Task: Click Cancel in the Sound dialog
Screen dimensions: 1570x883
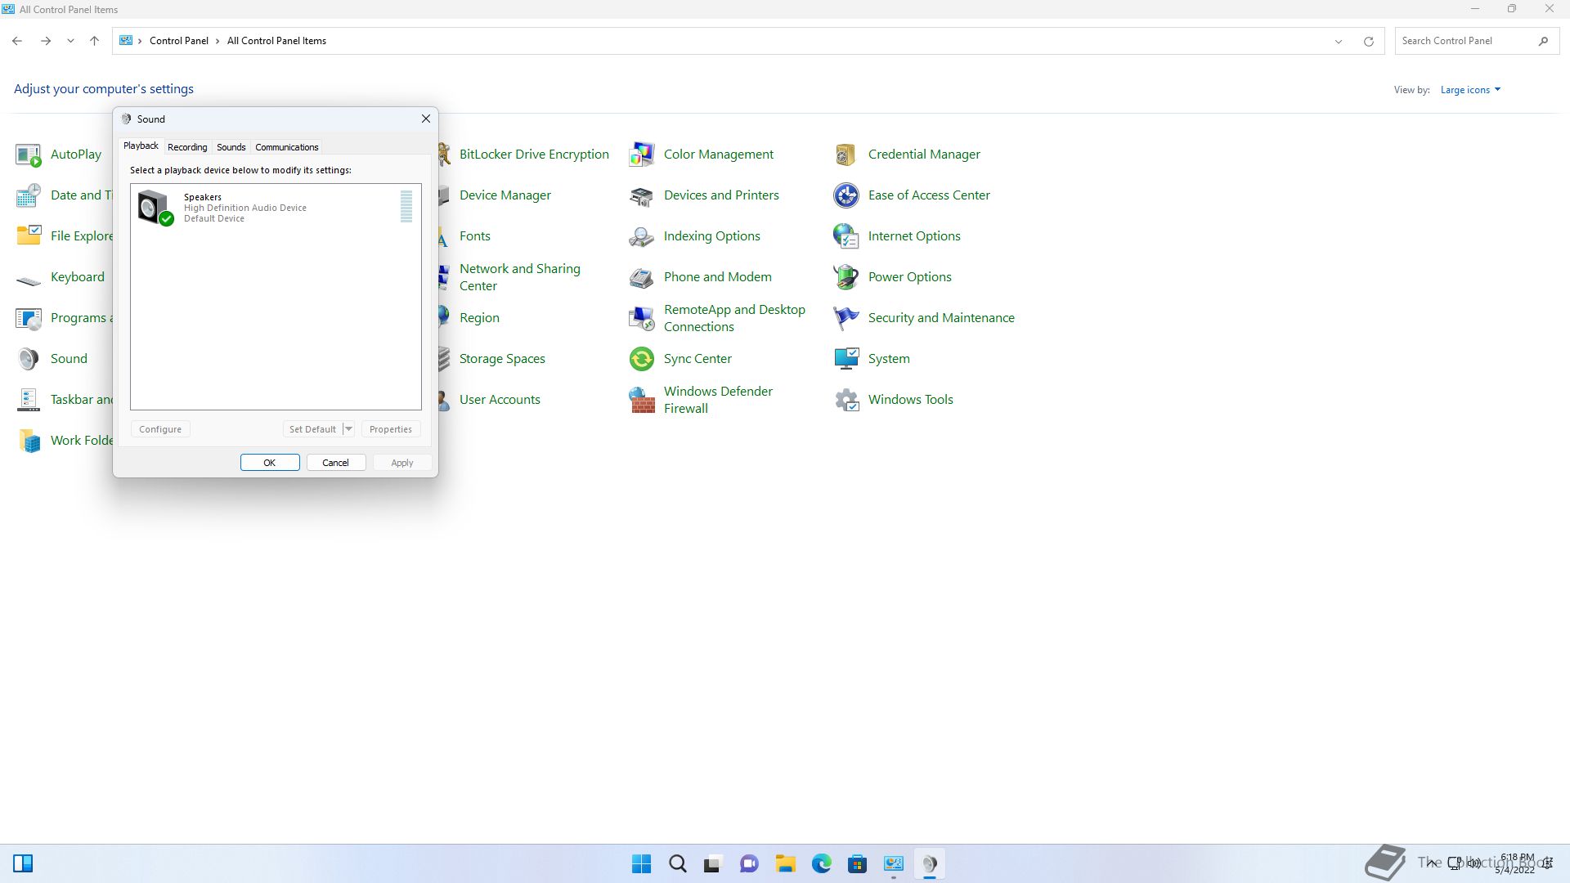Action: click(335, 463)
